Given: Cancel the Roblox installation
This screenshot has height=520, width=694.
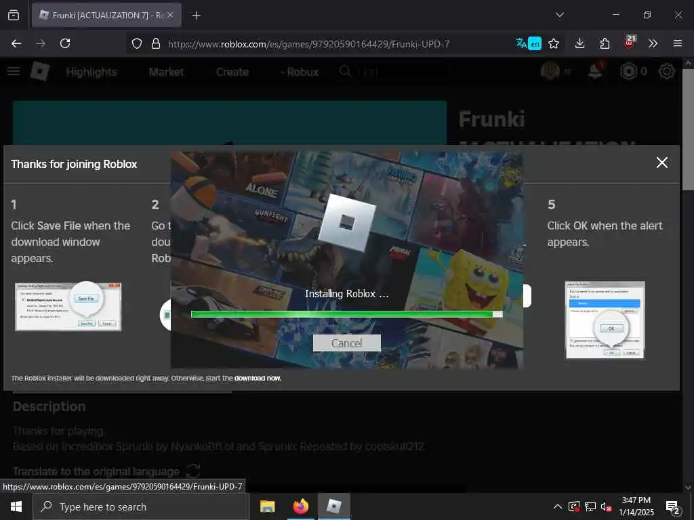Looking at the screenshot, I should 346,343.
